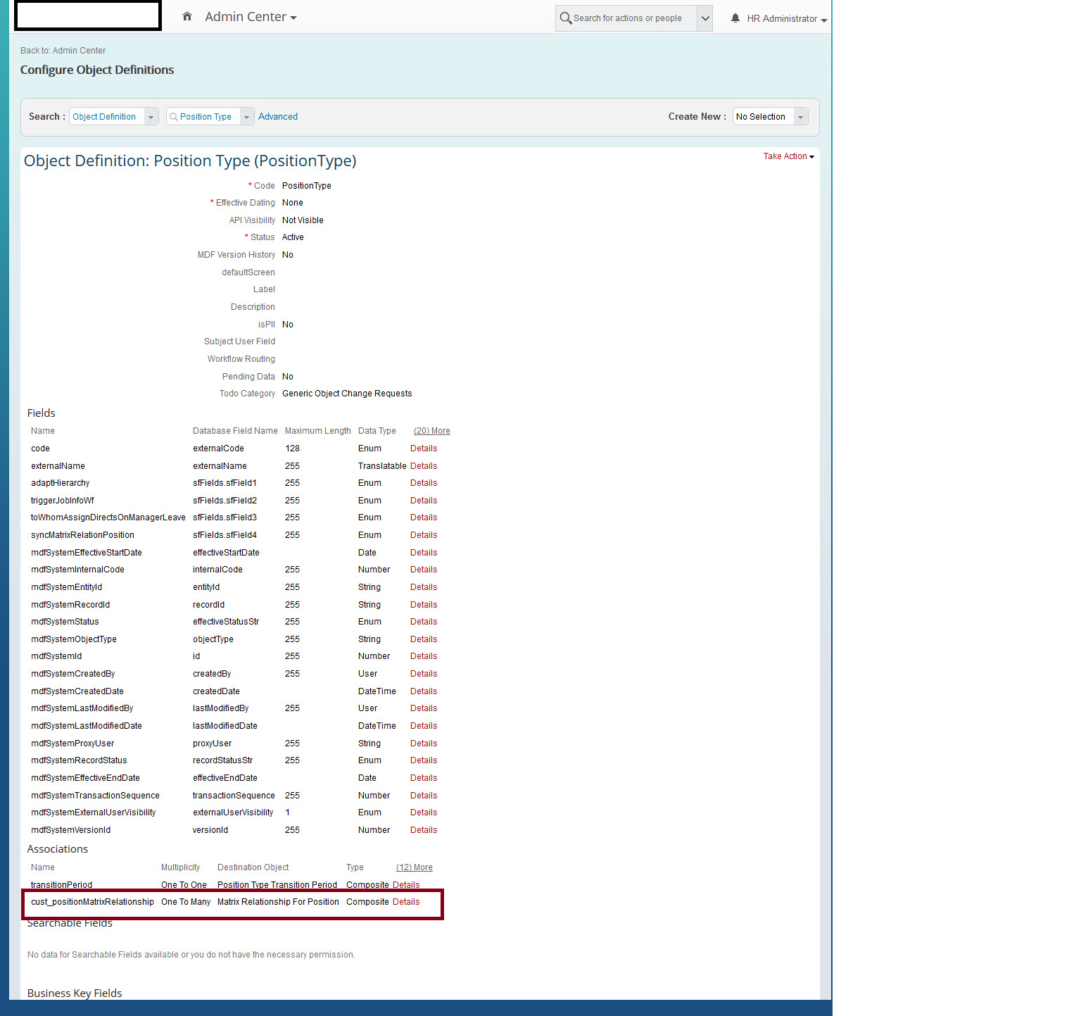Open Details for syncMatrixRelationPosition field

pyautogui.click(x=424, y=535)
